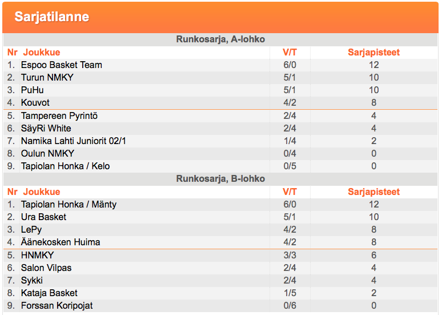This screenshot has width=442, height=315.
Task: Select Tampereen Pyrintö team
Action: point(59,115)
